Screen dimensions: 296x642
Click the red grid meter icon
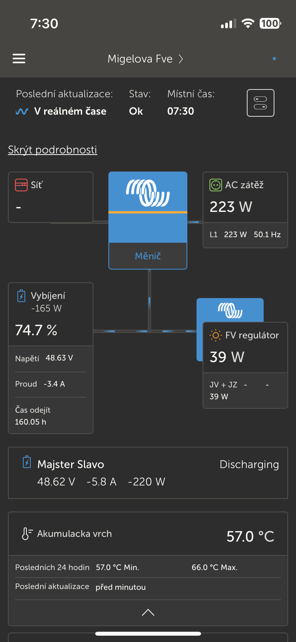[21, 185]
